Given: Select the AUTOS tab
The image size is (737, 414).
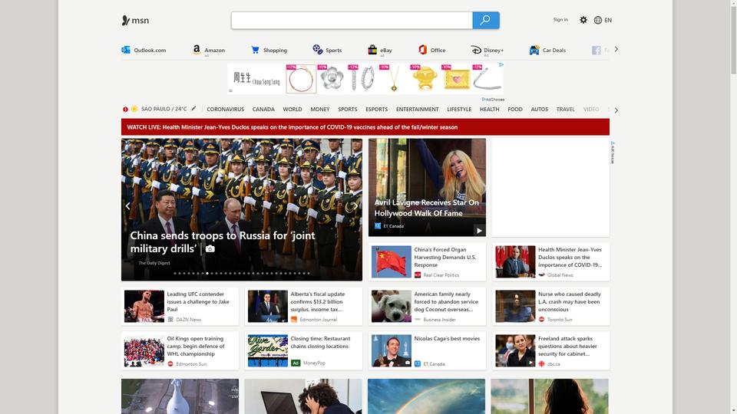Looking at the screenshot, I should coord(539,109).
